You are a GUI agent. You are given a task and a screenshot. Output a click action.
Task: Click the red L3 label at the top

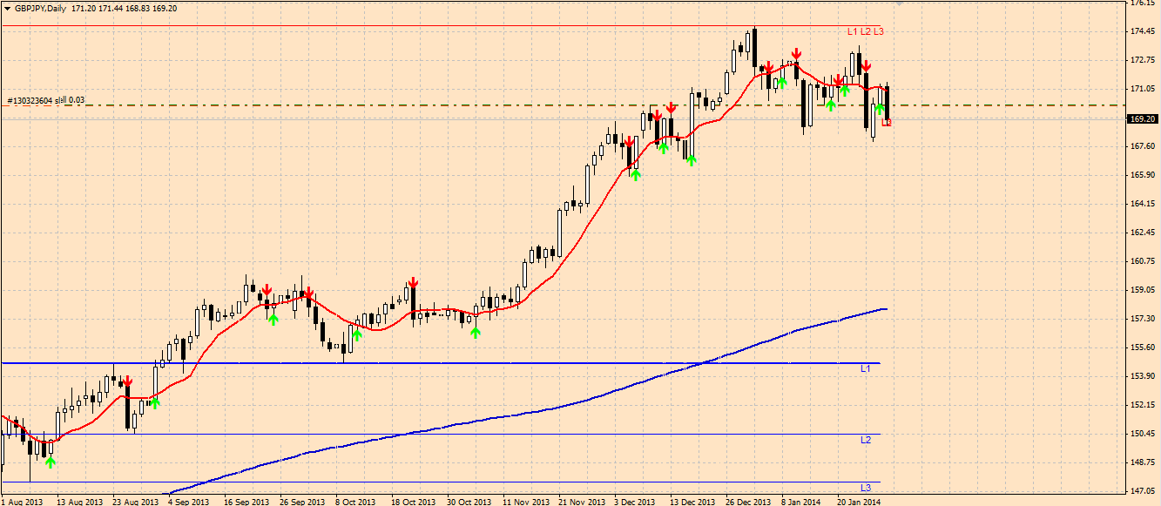click(880, 31)
